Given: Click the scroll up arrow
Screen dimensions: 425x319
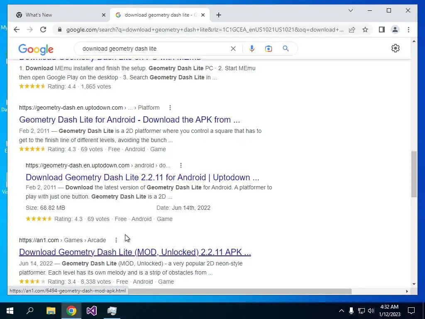Looking at the screenshot, I should tap(414, 41).
